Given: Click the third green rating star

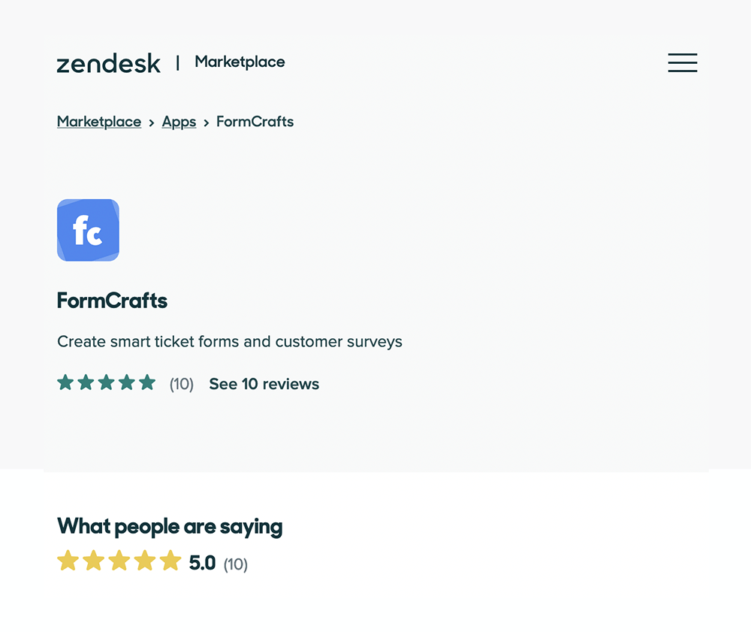Looking at the screenshot, I should point(107,383).
